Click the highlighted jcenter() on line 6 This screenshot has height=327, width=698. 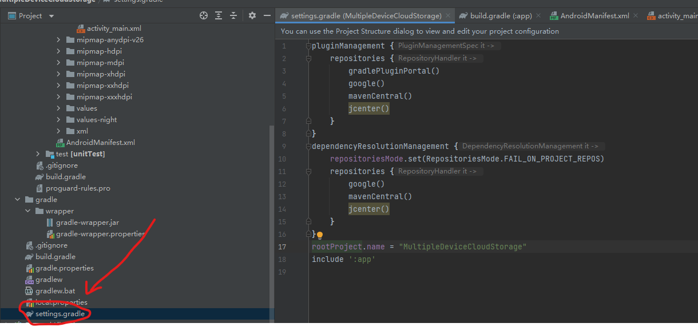point(368,108)
